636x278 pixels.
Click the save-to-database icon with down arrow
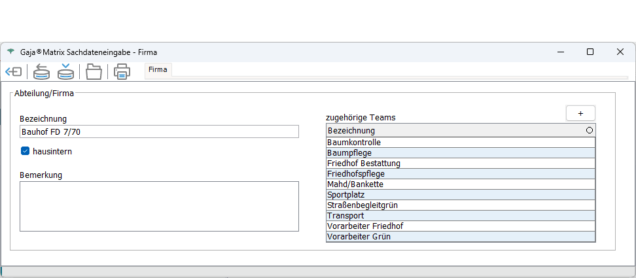click(x=65, y=71)
